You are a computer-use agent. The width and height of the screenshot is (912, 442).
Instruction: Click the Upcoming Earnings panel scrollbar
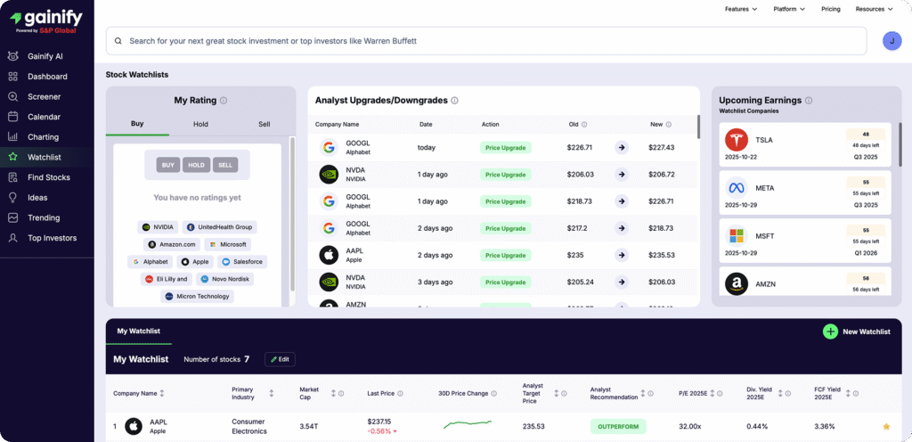899,147
